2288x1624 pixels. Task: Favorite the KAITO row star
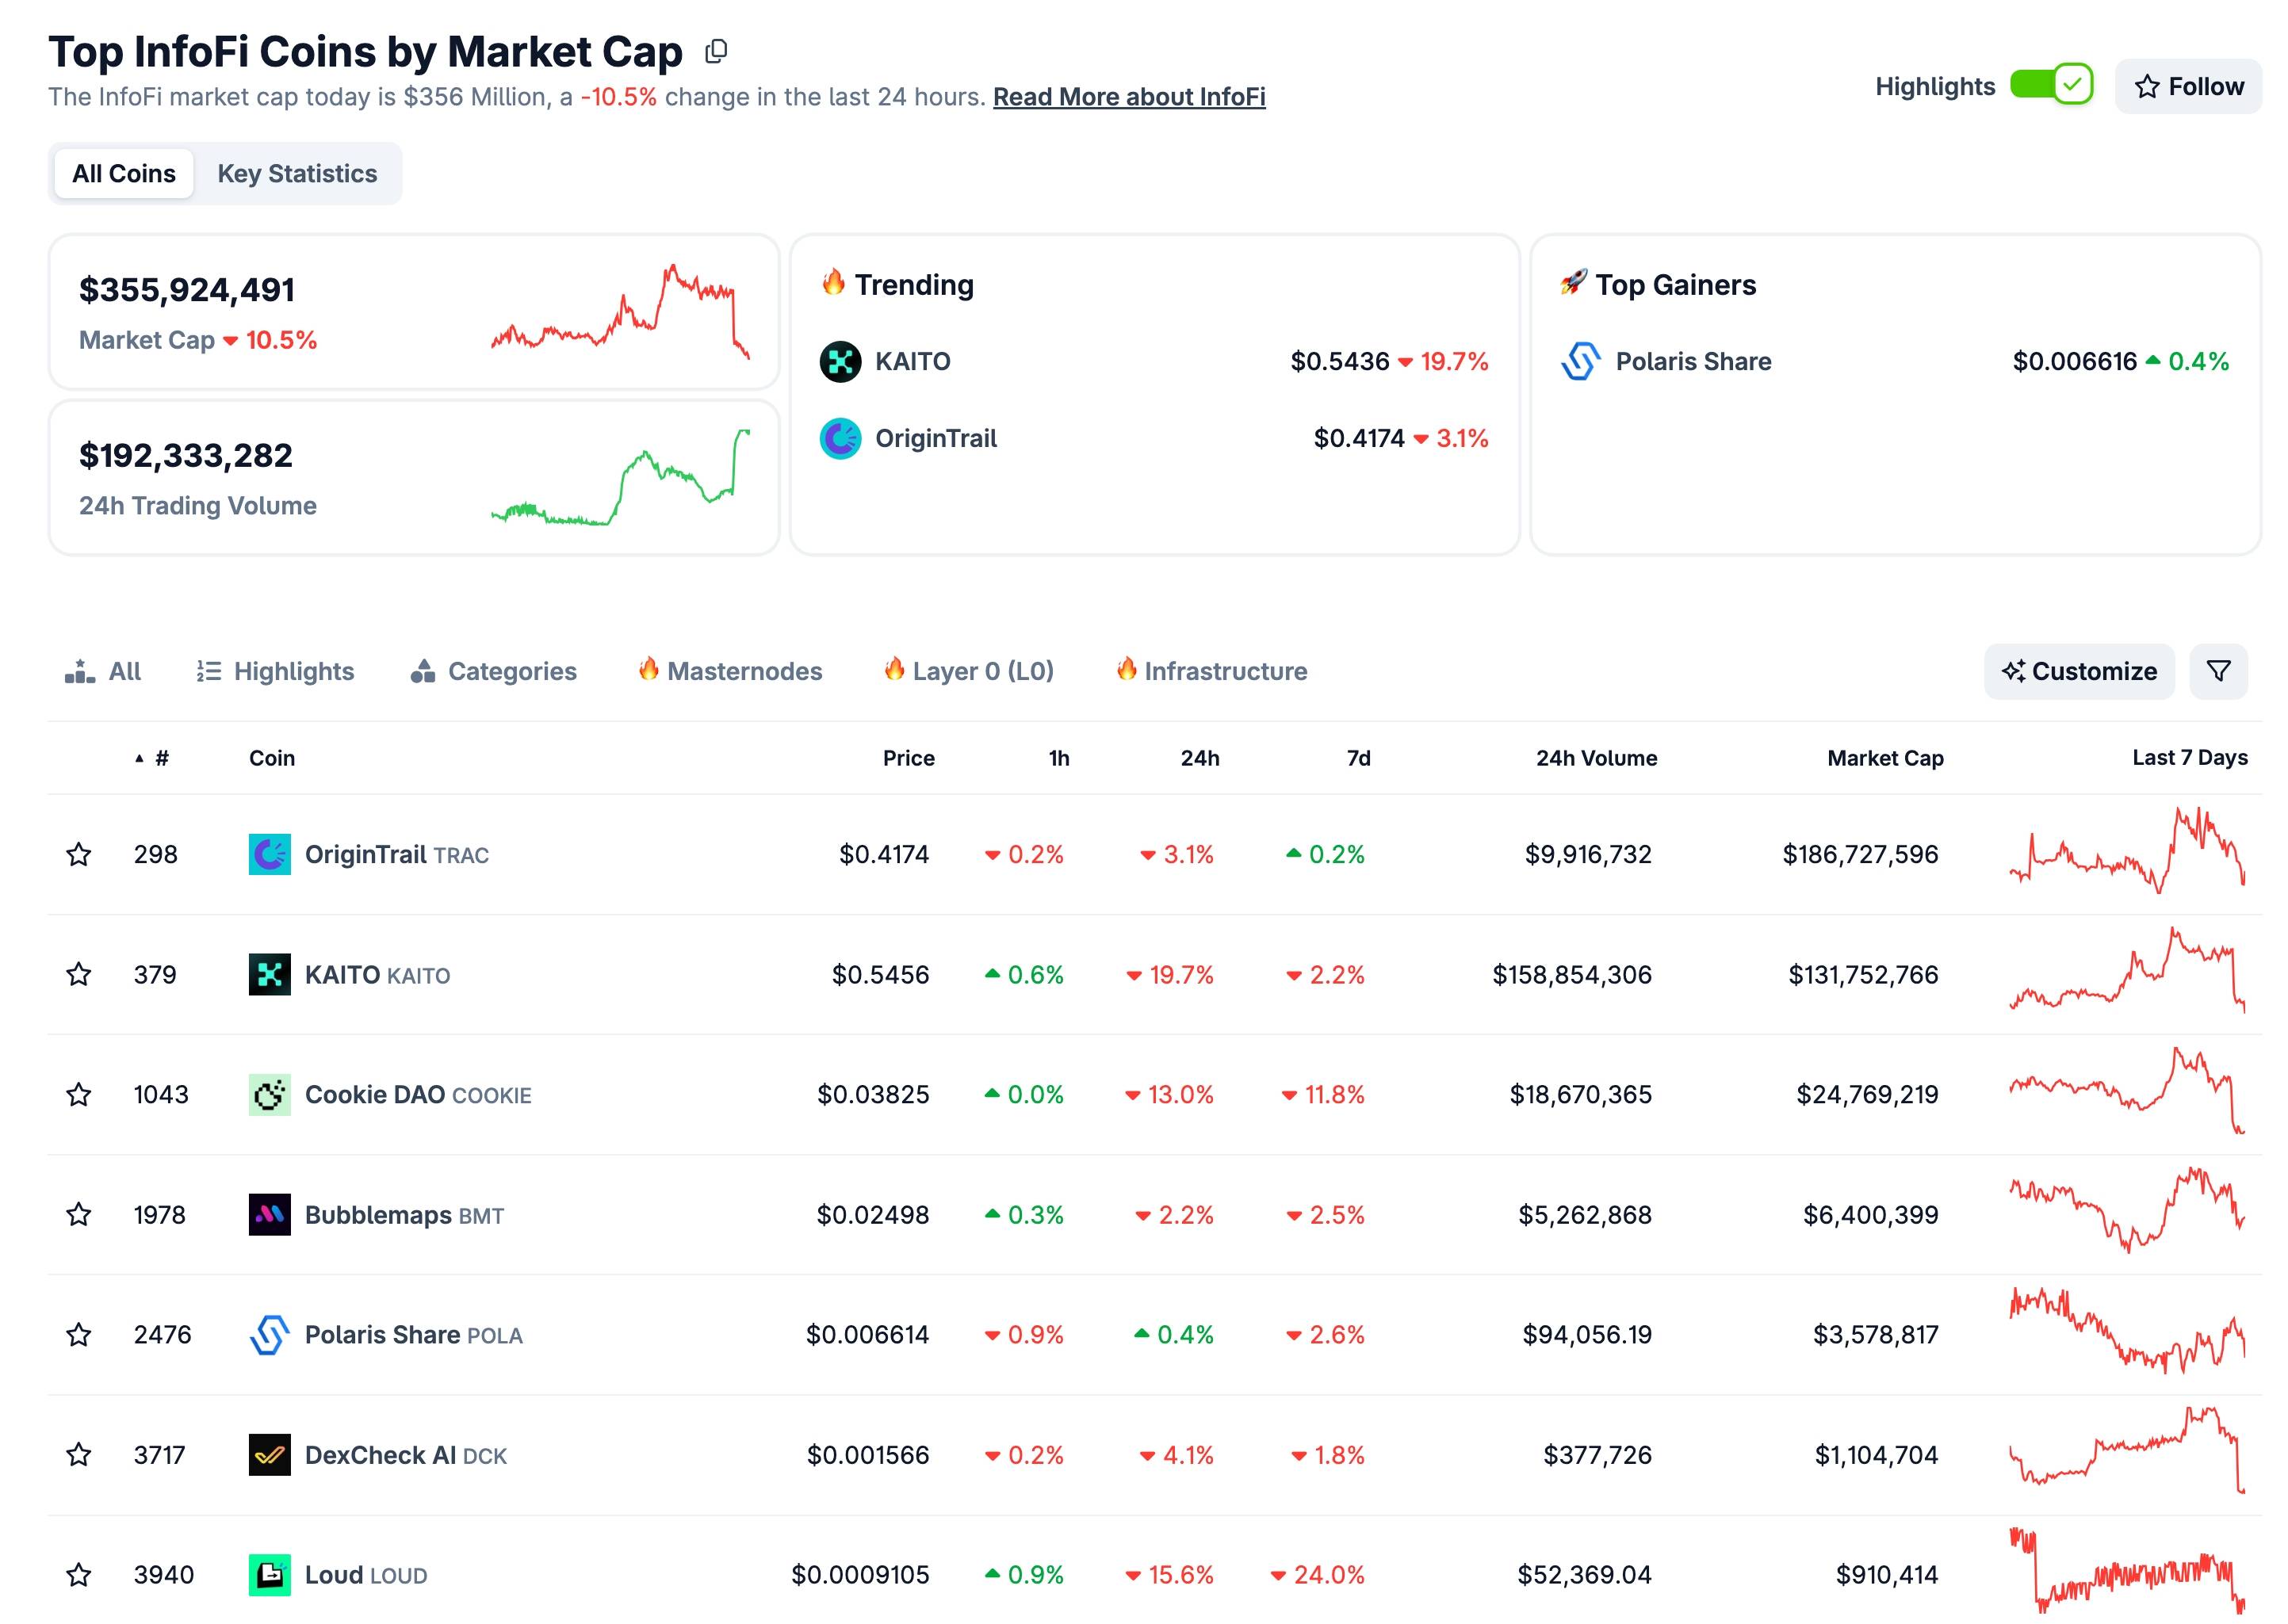tap(79, 975)
